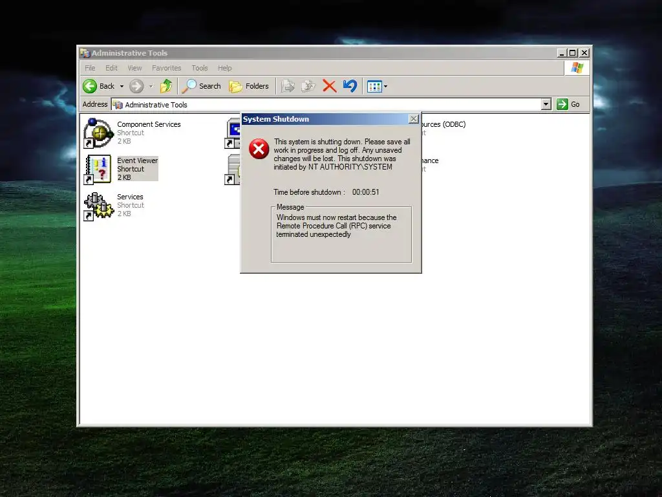
Task: Click the Administrative Tools title bar icon
Action: [x=85, y=53]
